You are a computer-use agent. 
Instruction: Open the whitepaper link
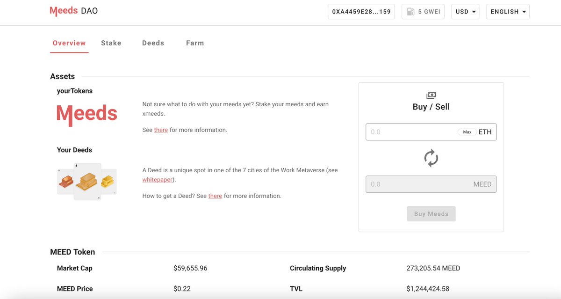158,180
